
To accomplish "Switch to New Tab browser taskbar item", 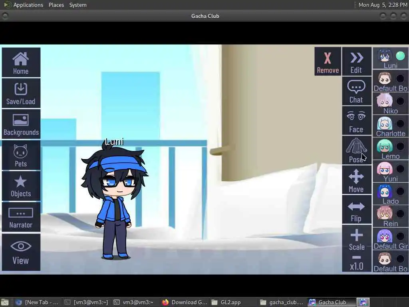I will coord(37,302).
